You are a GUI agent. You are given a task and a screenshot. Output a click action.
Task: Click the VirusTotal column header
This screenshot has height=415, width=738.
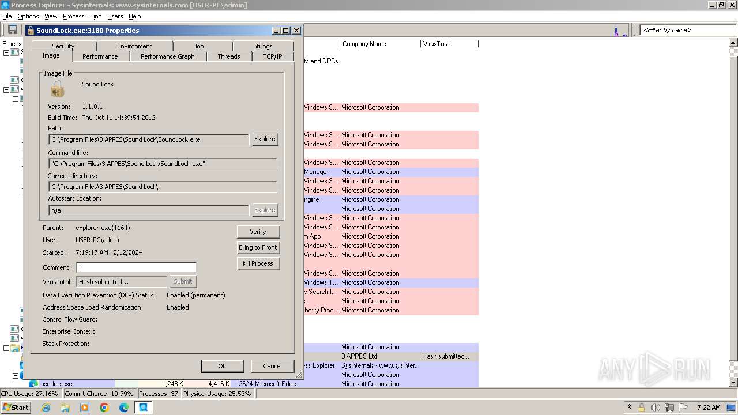[x=449, y=44]
